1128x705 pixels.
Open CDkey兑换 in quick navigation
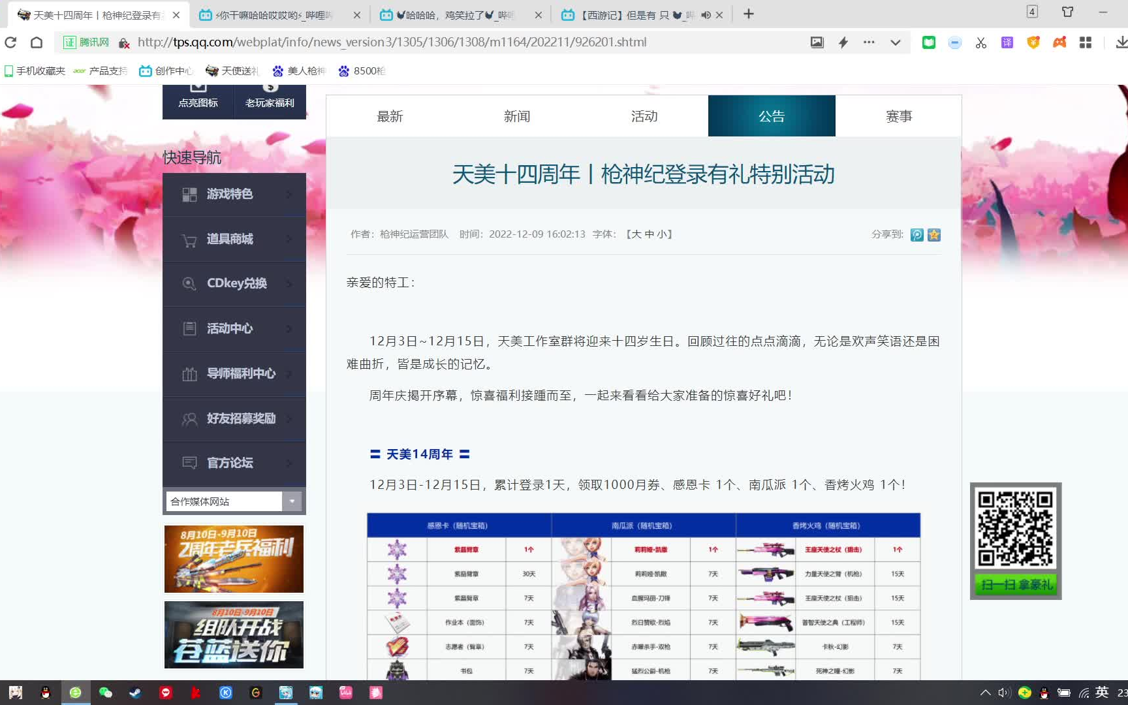(x=234, y=284)
